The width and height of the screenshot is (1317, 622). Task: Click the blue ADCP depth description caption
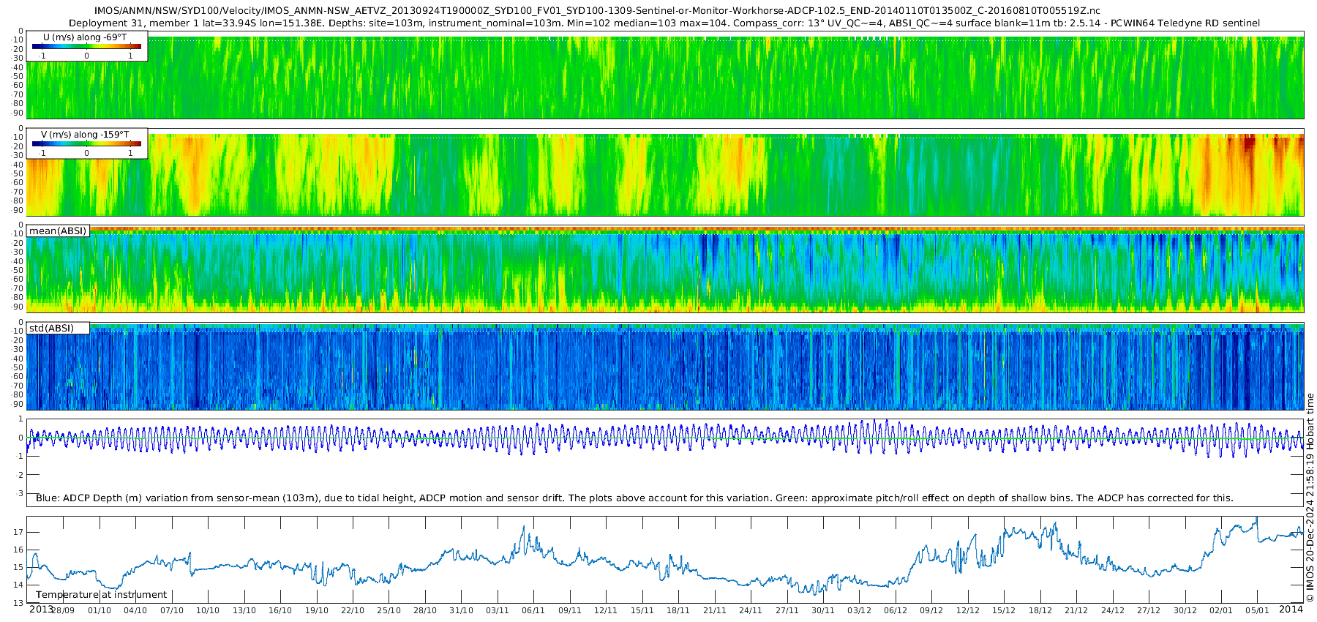click(634, 498)
